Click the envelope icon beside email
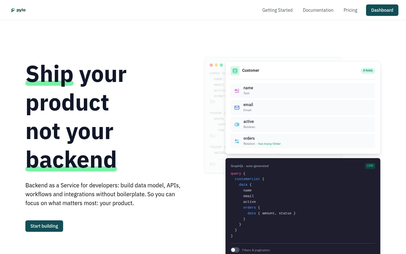Screen dimensions: 406x254 click(x=237, y=107)
